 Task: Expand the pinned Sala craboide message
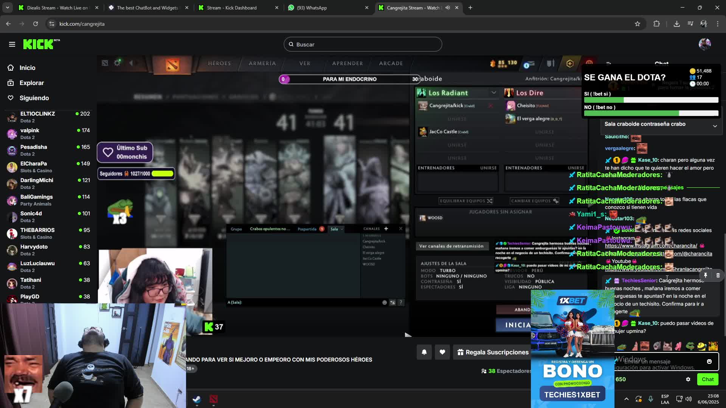click(x=715, y=126)
